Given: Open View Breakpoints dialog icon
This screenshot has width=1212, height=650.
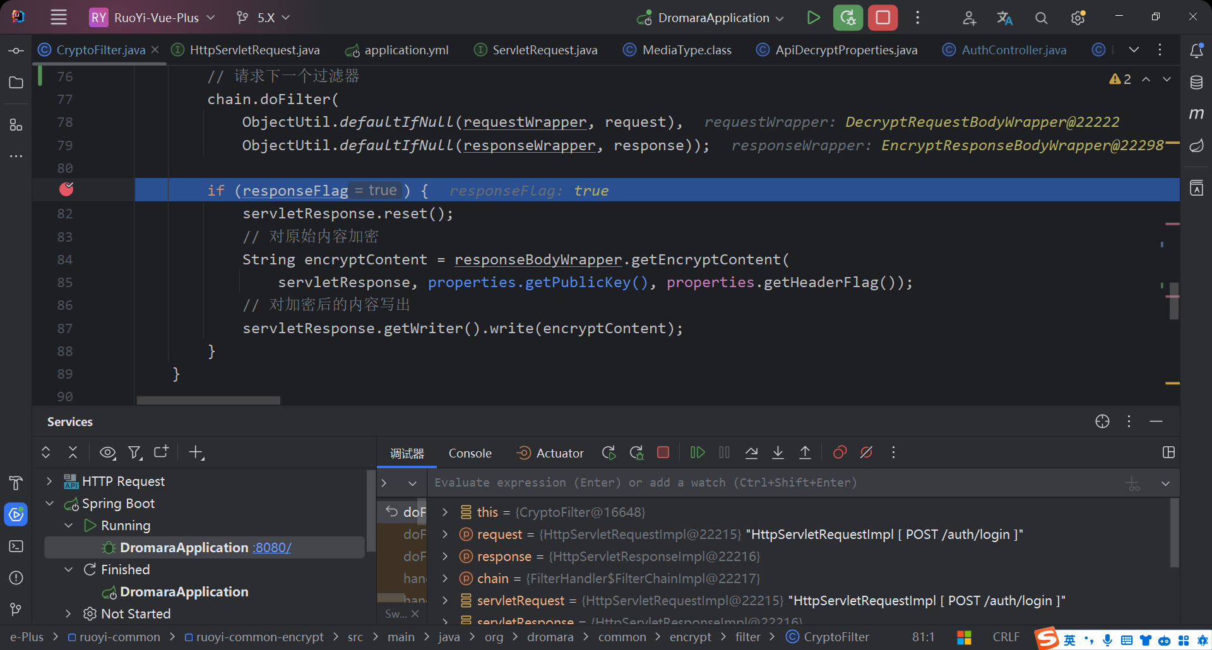Looking at the screenshot, I should 840,452.
